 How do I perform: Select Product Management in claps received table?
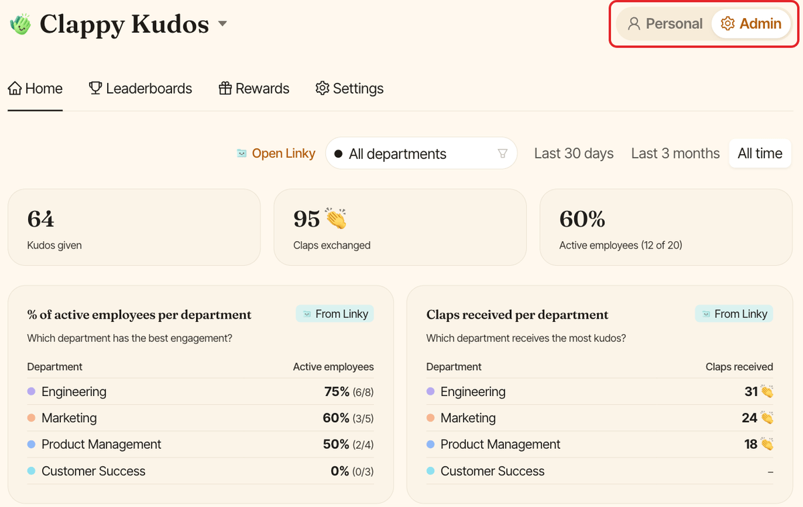[600, 445]
